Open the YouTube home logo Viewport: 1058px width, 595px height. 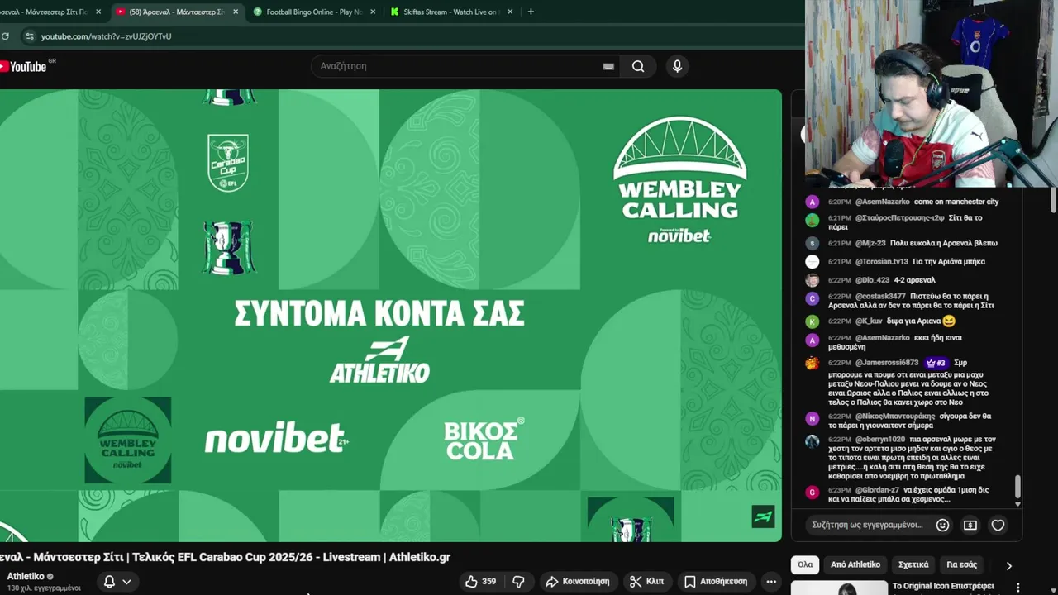click(x=23, y=66)
